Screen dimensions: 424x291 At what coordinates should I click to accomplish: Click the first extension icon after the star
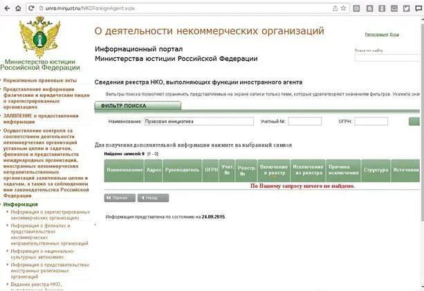pyautogui.click(x=357, y=8)
